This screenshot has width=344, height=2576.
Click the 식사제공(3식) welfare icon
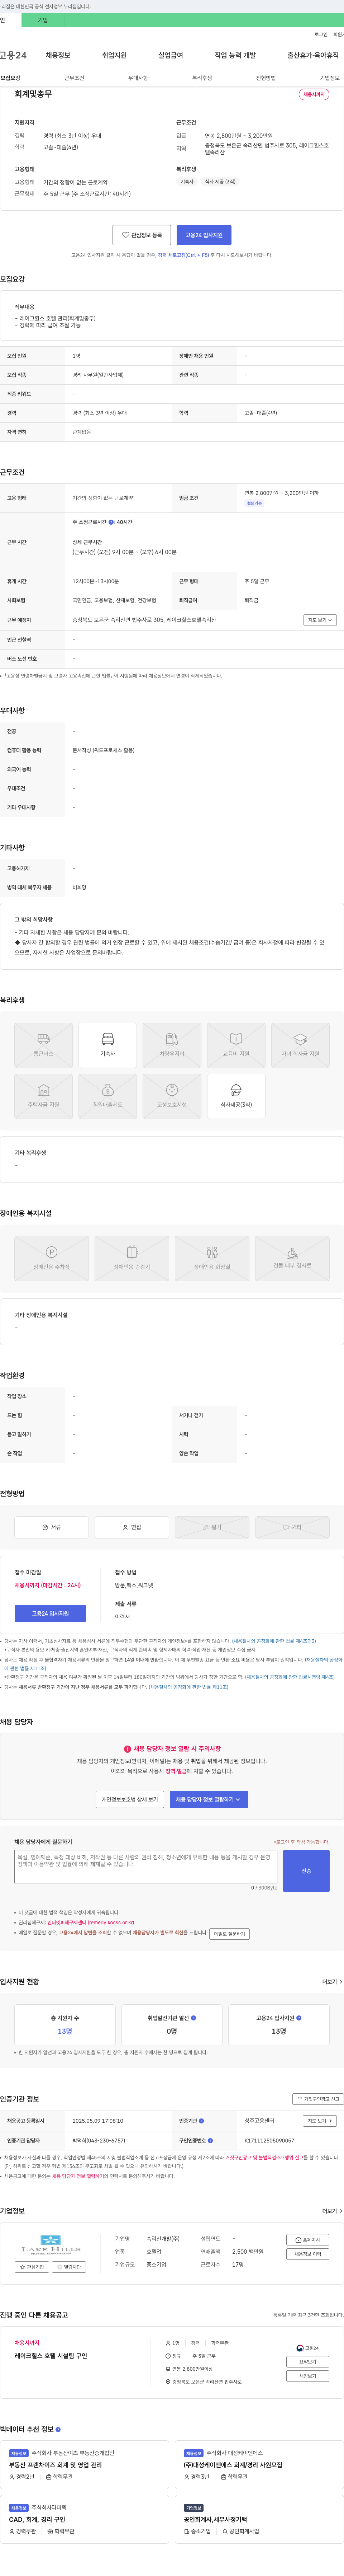[236, 1096]
